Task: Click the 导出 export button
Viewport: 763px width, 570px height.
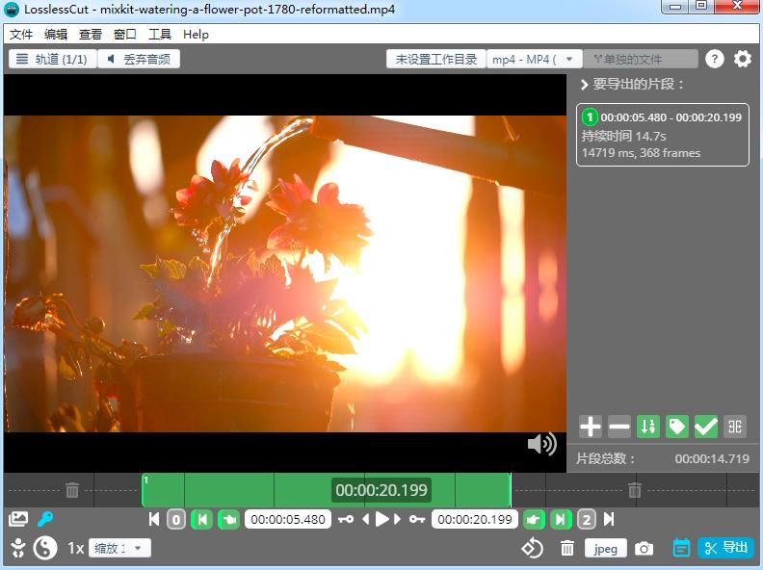Action: pos(725,548)
